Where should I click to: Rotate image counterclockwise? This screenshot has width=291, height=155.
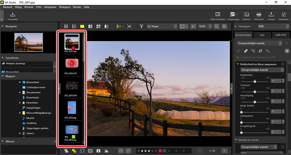coord(121,151)
